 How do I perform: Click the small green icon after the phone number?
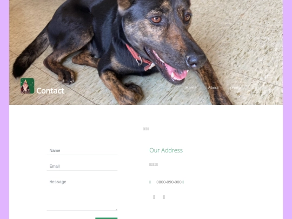click(183, 182)
